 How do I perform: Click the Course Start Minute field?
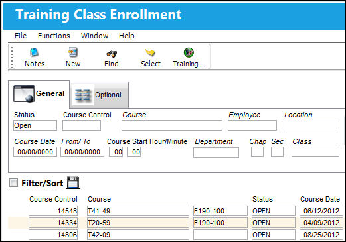[133, 152]
